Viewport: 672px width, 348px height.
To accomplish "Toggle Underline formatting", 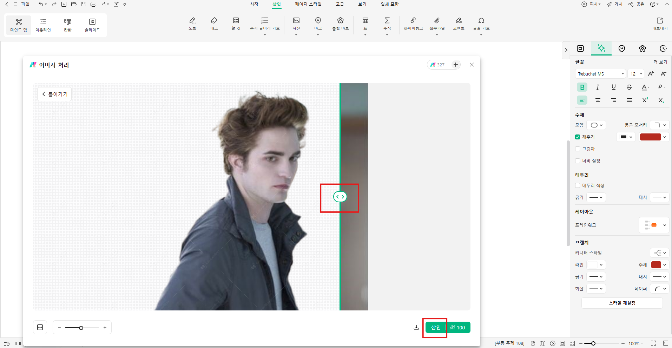I will [x=614, y=87].
